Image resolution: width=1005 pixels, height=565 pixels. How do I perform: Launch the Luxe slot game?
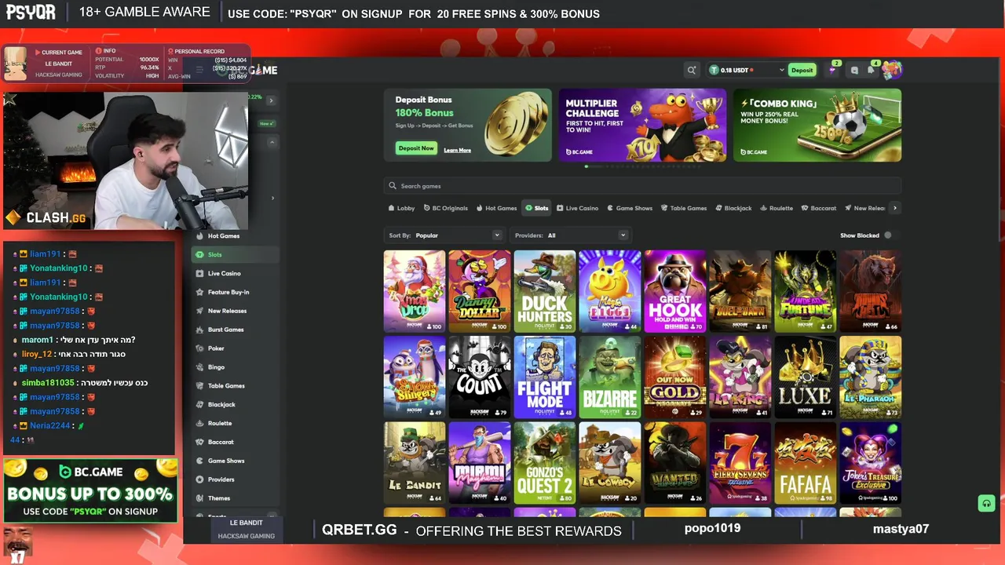805,377
